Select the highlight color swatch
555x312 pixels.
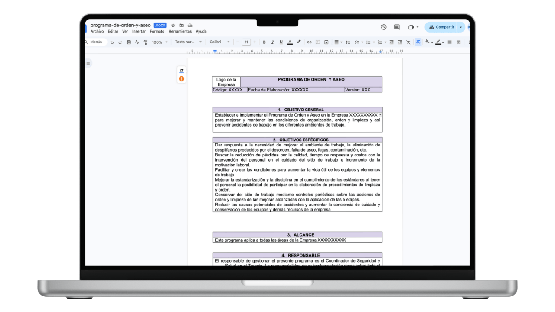tap(298, 42)
